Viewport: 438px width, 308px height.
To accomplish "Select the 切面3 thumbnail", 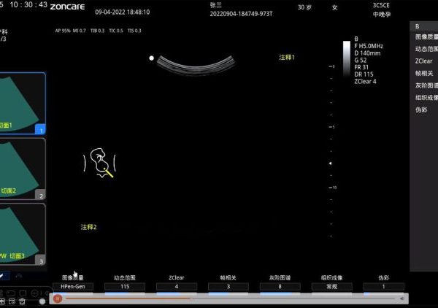I will (22, 234).
